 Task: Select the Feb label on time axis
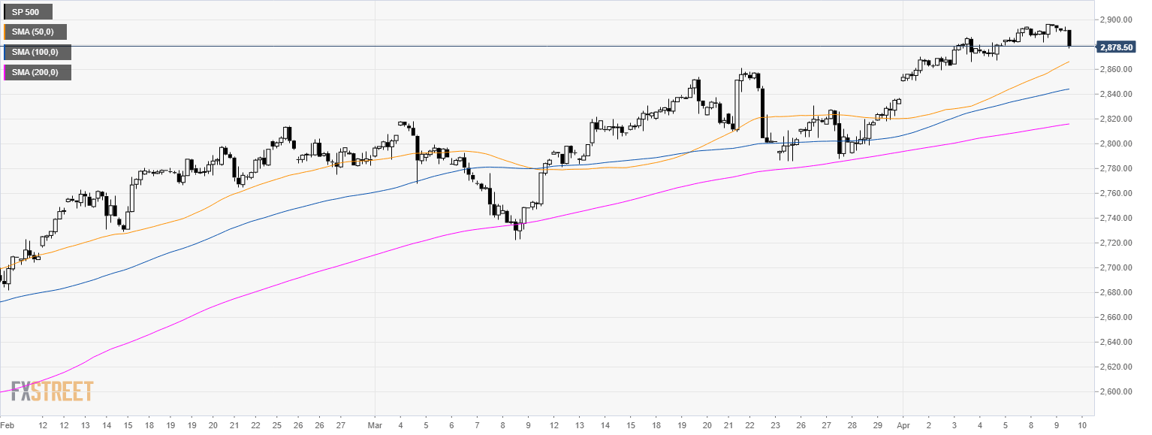point(9,425)
